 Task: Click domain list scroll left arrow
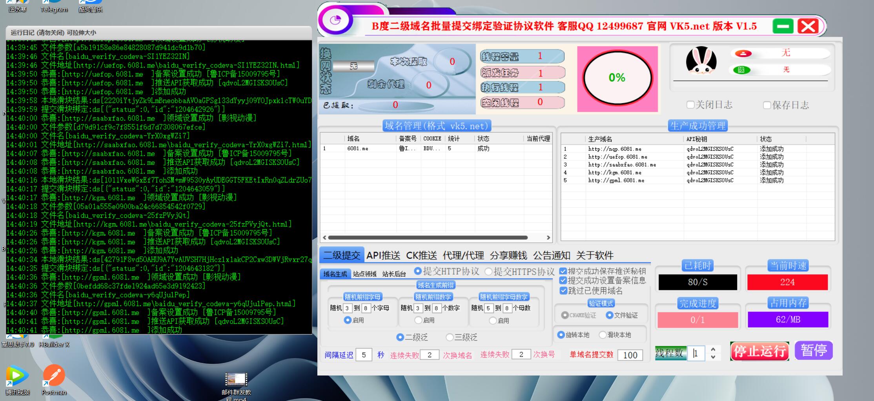pos(324,237)
